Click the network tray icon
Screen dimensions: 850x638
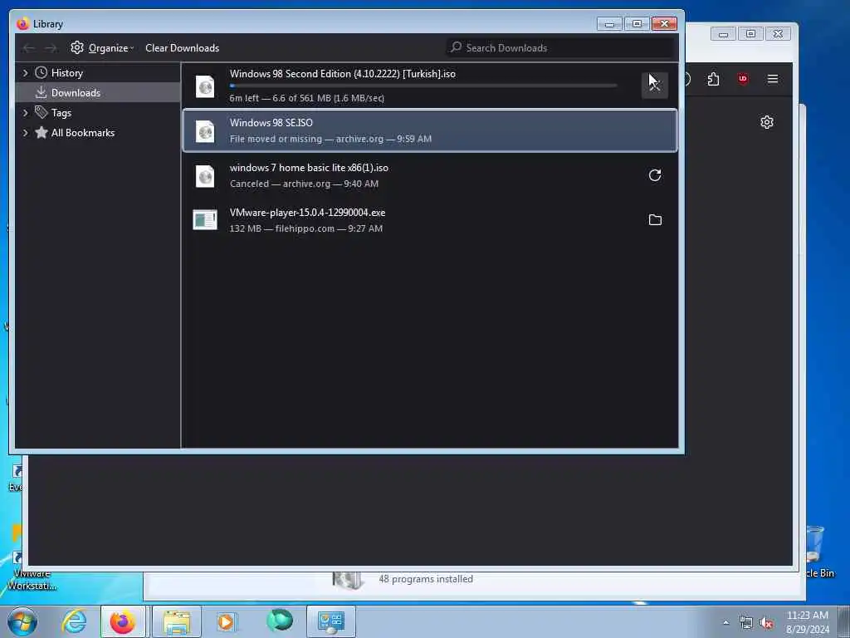tap(746, 623)
